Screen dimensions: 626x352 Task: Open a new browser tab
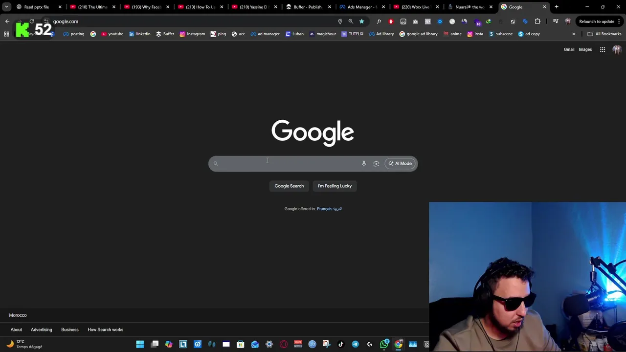tap(557, 7)
